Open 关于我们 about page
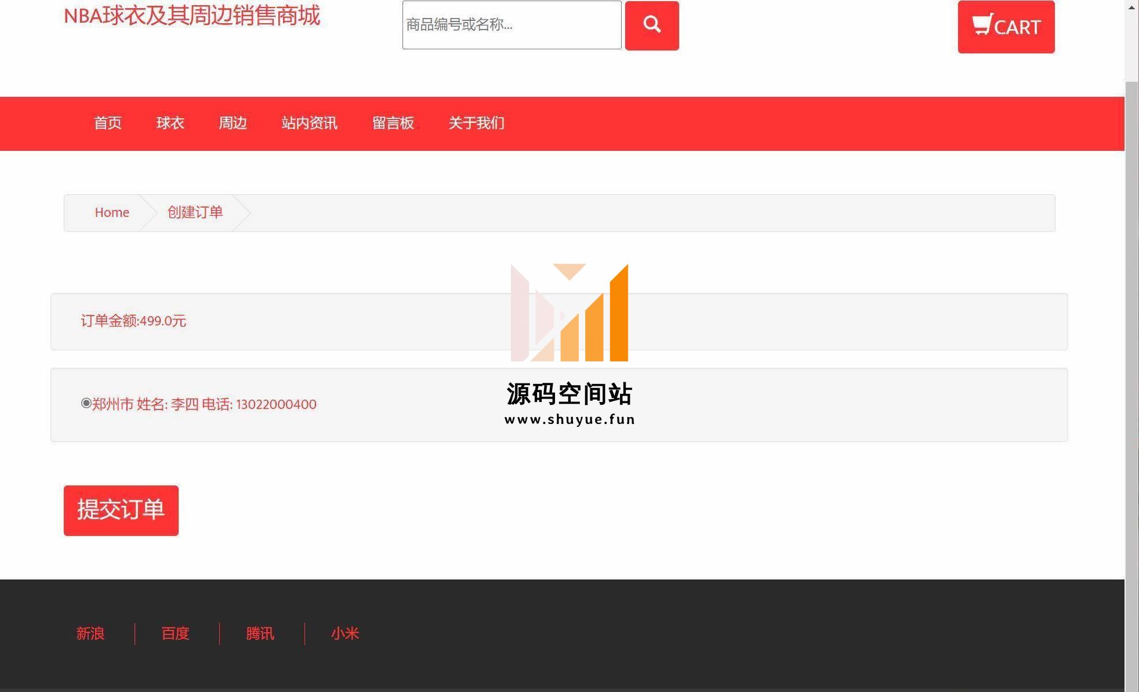The height and width of the screenshot is (692, 1139). click(x=477, y=123)
